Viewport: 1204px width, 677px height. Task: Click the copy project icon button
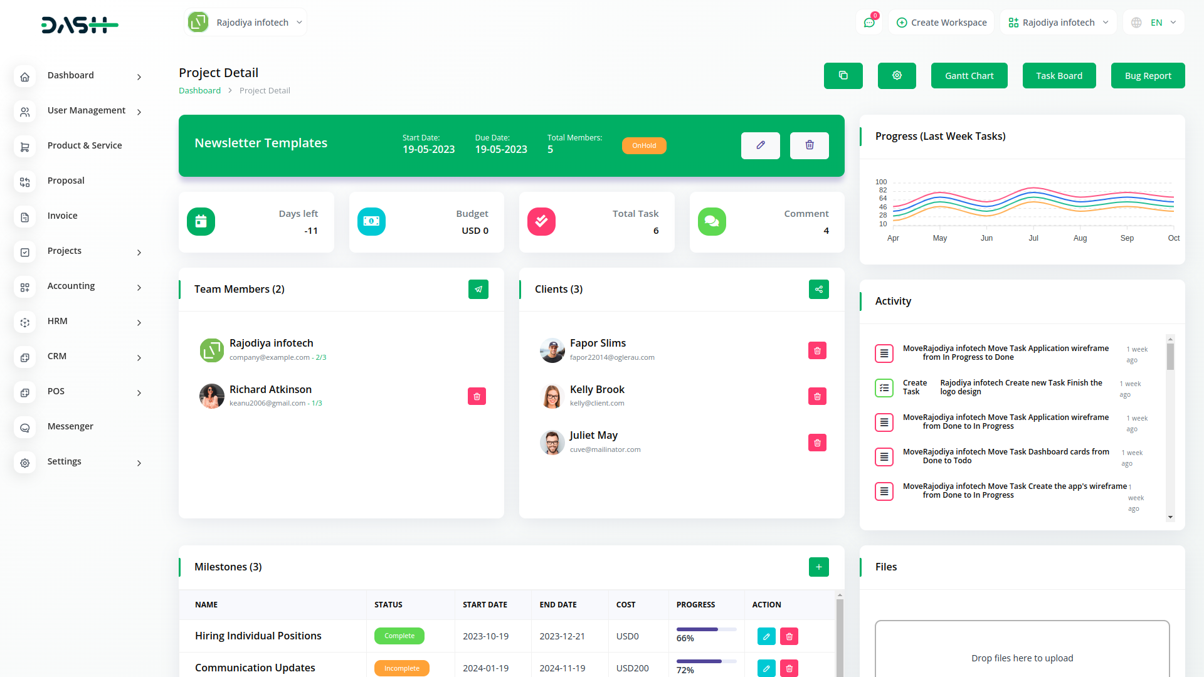[x=843, y=75]
